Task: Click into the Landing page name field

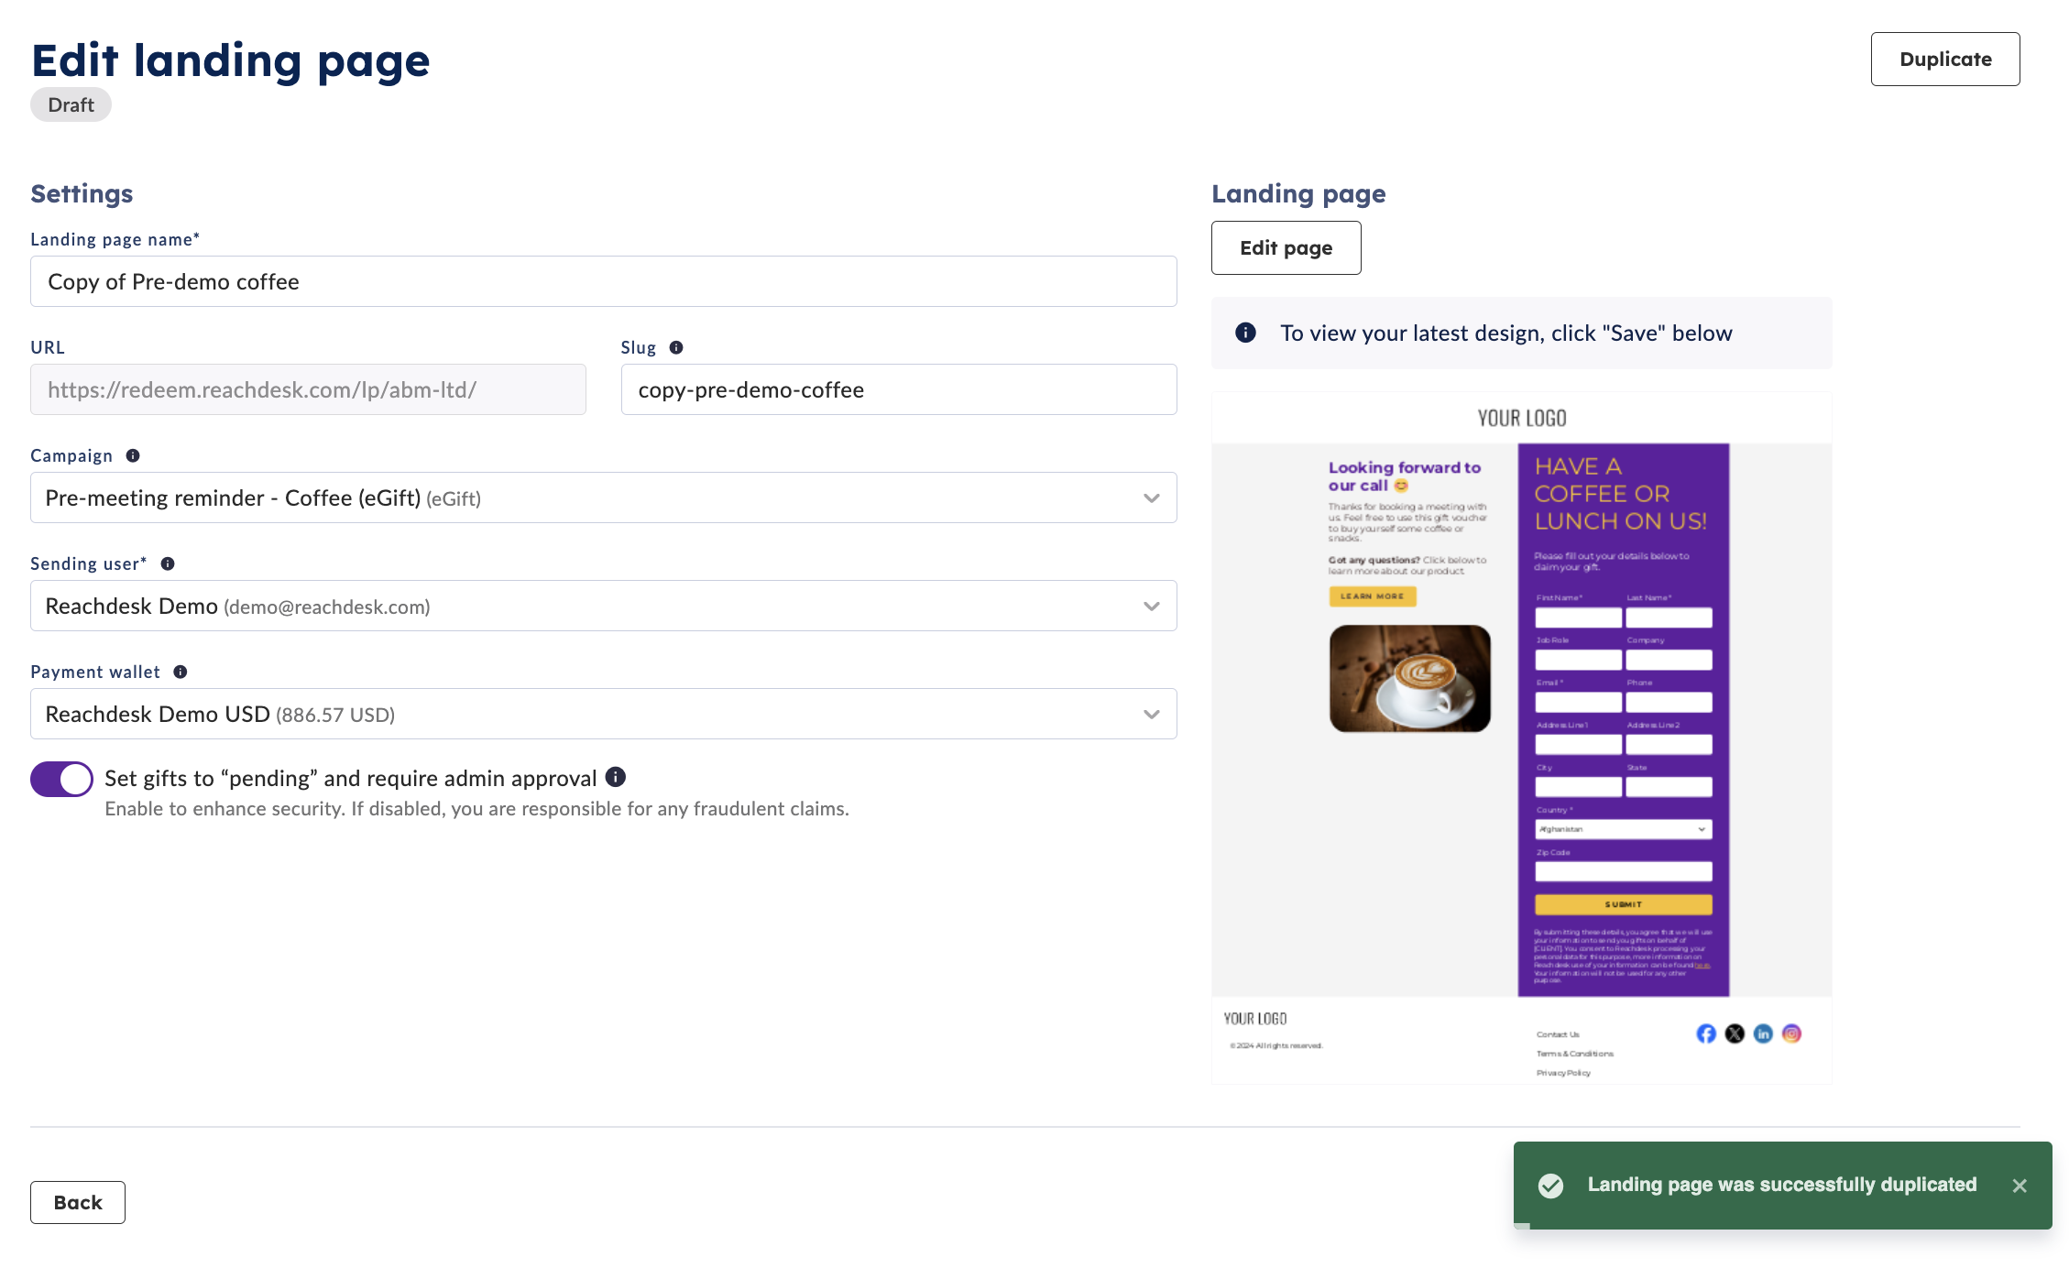Action: 603,281
